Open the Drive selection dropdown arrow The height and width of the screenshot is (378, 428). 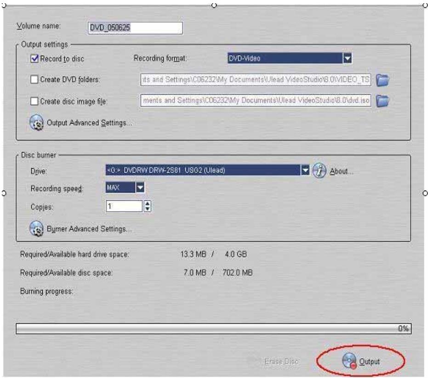coord(305,170)
